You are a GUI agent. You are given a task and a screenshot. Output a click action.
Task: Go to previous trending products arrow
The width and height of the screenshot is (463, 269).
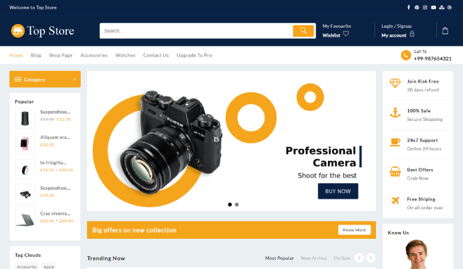pyautogui.click(x=357, y=258)
